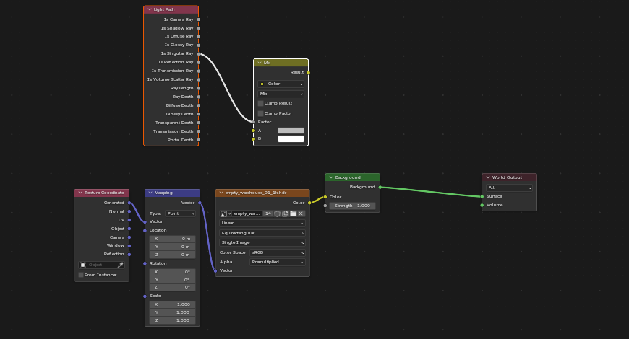Click the duplicate image datablock icon
This screenshot has height=339, width=629.
286,213
